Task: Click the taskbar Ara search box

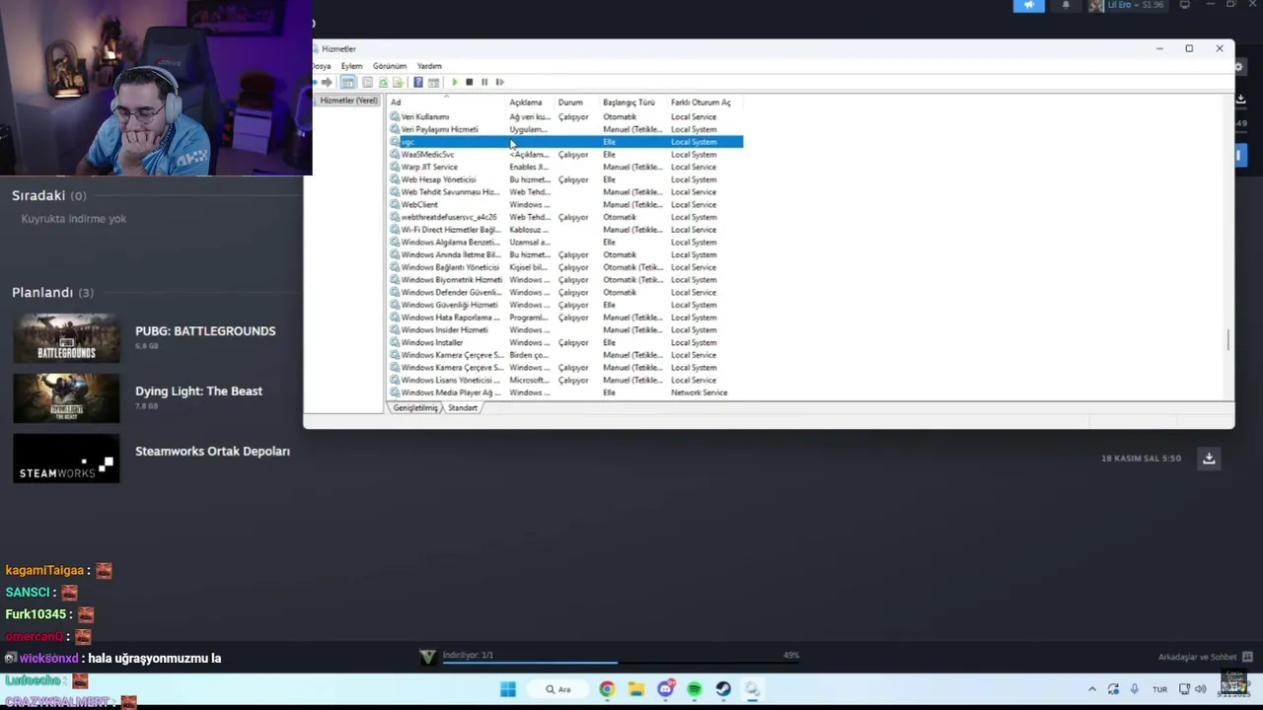Action: click(558, 689)
